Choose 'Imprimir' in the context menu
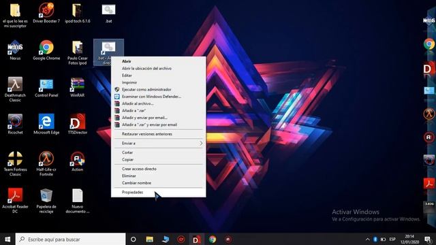 click(159, 82)
